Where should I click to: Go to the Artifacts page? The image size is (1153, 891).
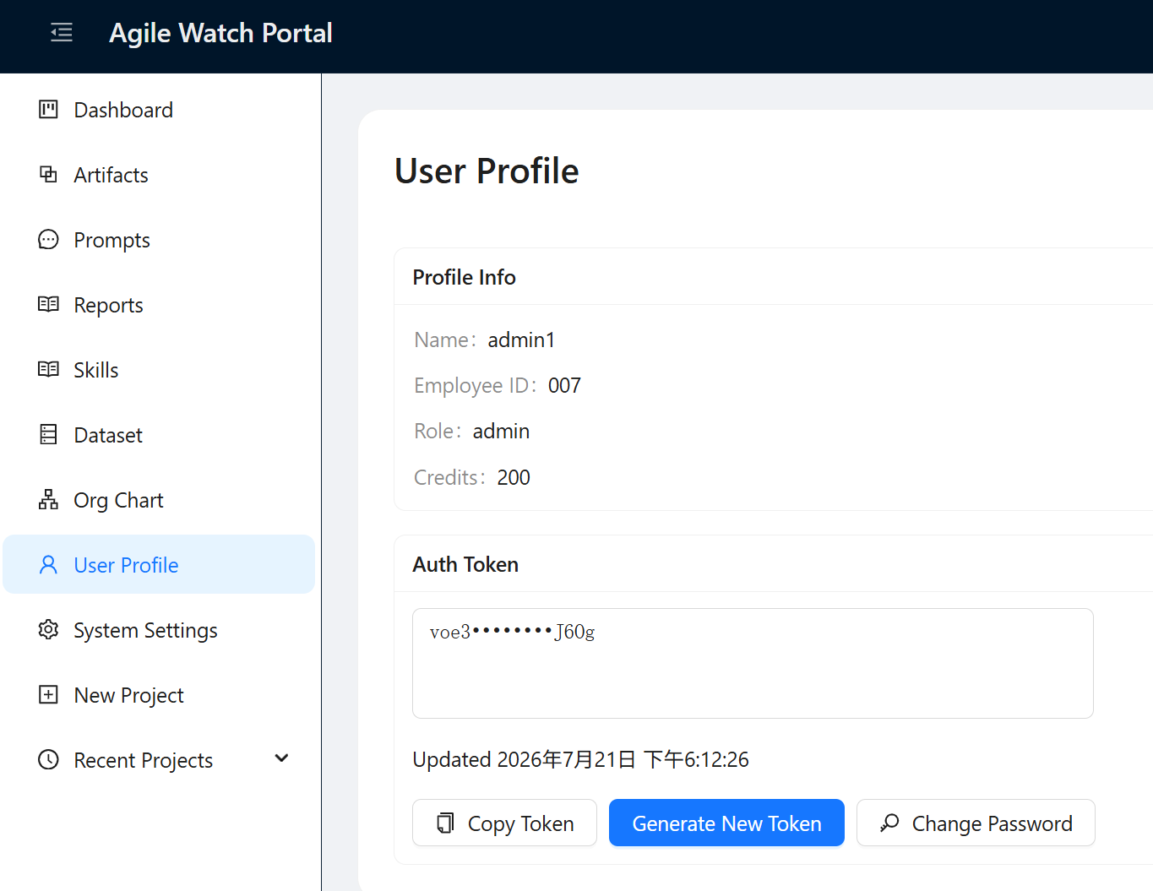tap(159, 175)
